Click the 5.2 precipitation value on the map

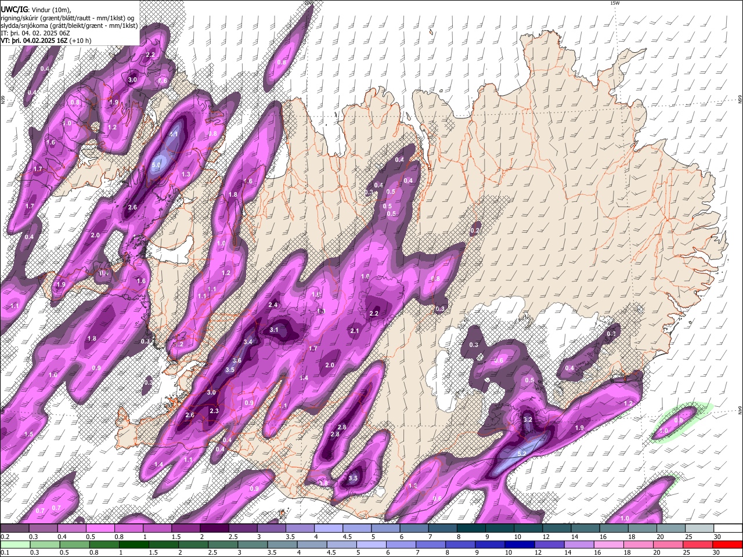tap(521, 453)
